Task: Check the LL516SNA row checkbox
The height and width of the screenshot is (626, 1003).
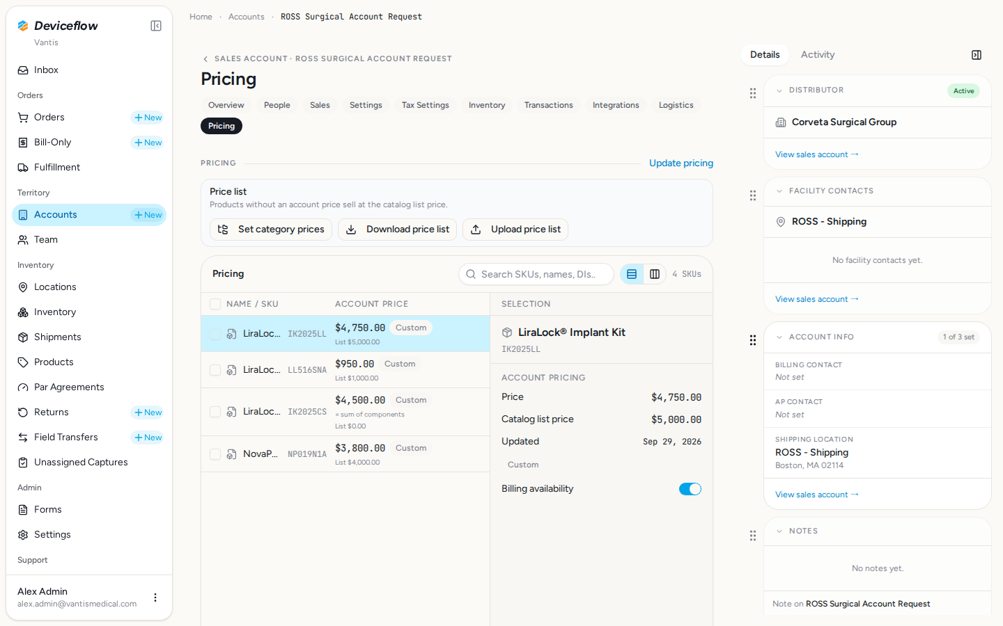Action: coord(215,370)
